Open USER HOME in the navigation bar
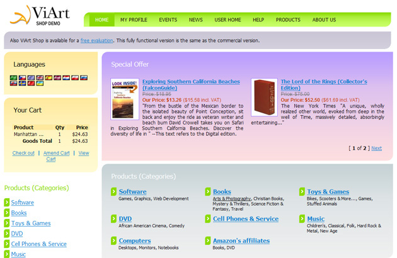The width and height of the screenshot is (397, 258). coord(227,20)
